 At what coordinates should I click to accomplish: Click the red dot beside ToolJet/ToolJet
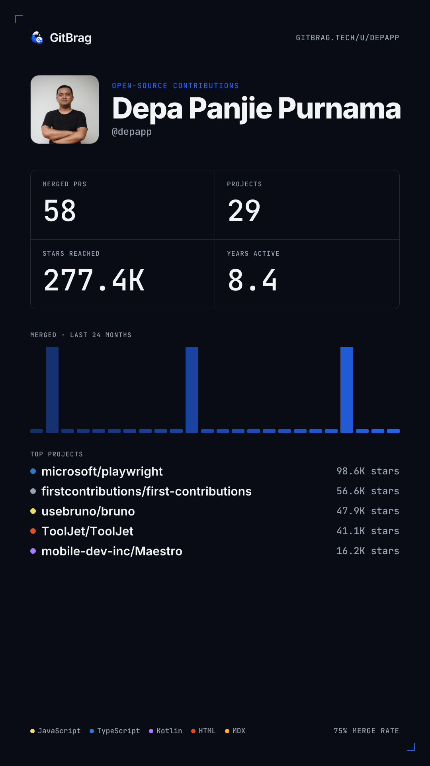[33, 531]
